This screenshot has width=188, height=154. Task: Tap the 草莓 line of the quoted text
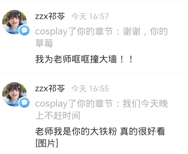(44, 43)
